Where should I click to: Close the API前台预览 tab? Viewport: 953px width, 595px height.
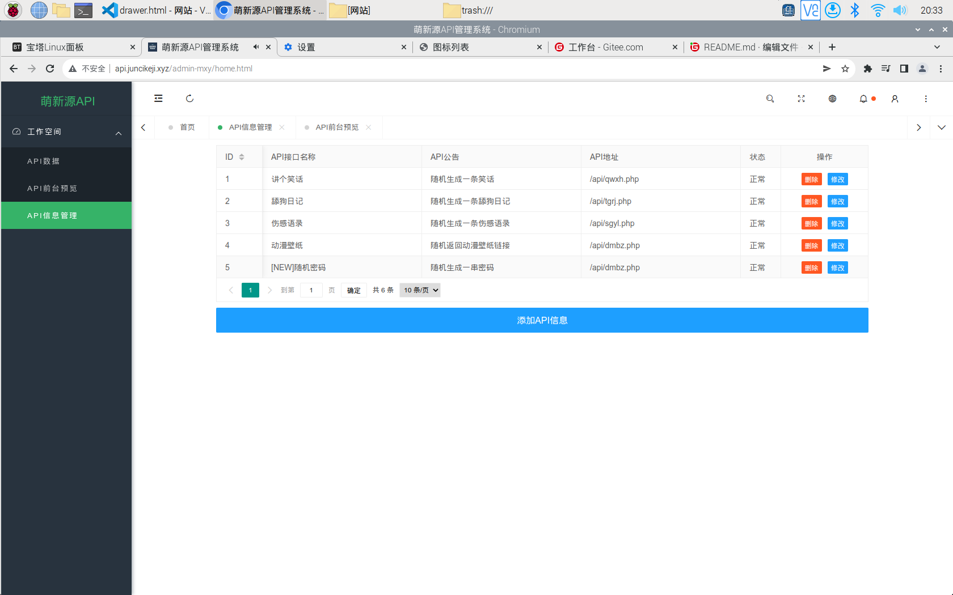[368, 127]
